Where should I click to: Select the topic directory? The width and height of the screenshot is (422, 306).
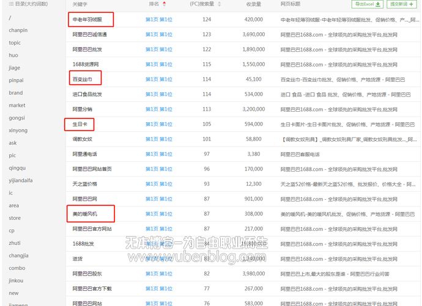(15, 43)
